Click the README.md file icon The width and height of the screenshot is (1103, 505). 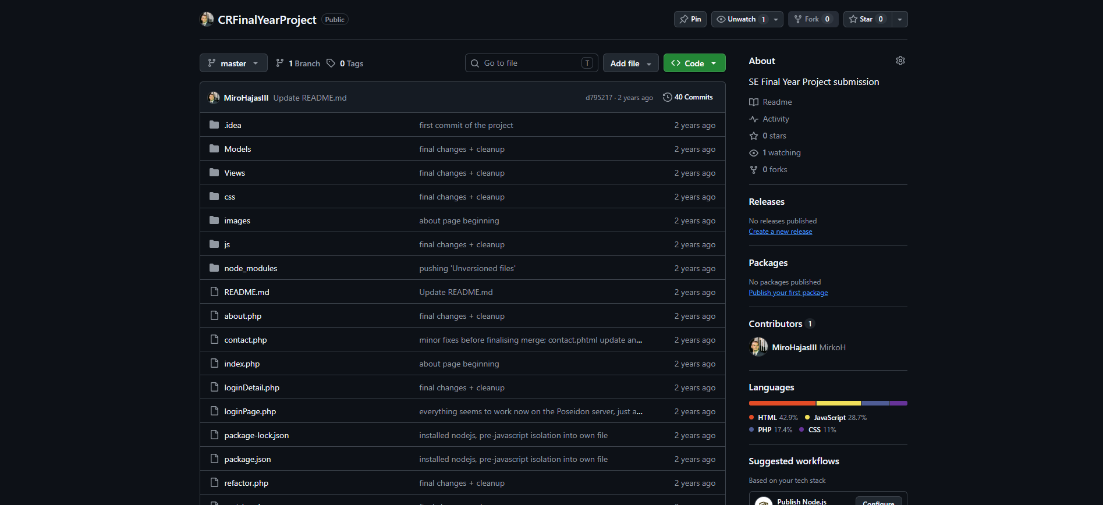click(x=214, y=291)
